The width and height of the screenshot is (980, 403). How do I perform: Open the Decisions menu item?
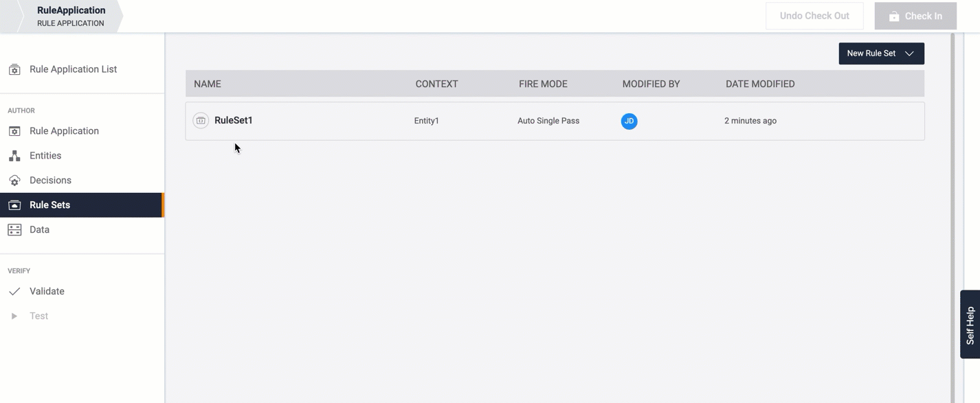50,181
